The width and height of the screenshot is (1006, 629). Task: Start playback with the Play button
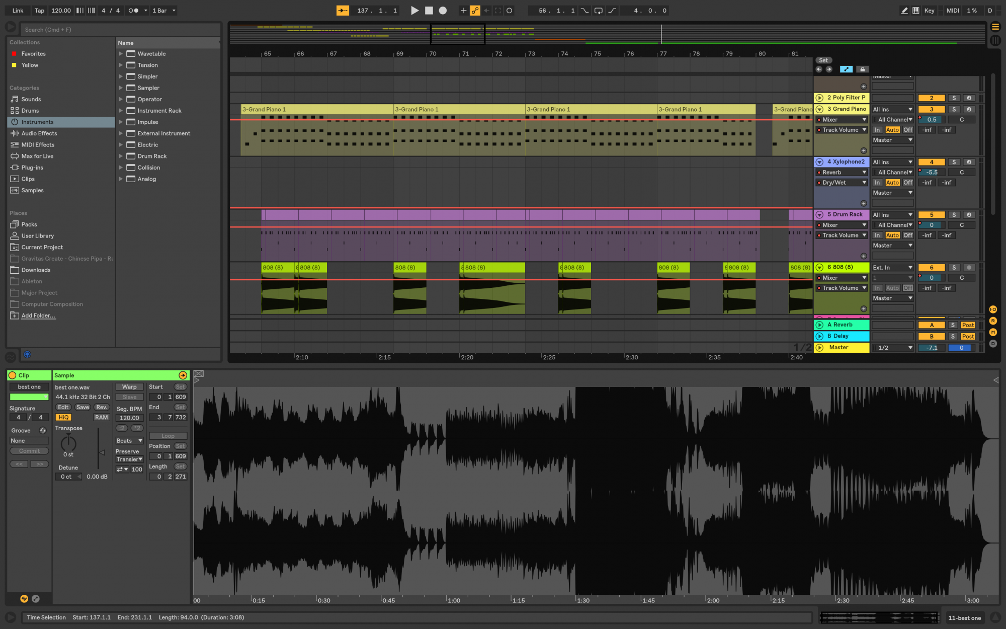coord(414,10)
